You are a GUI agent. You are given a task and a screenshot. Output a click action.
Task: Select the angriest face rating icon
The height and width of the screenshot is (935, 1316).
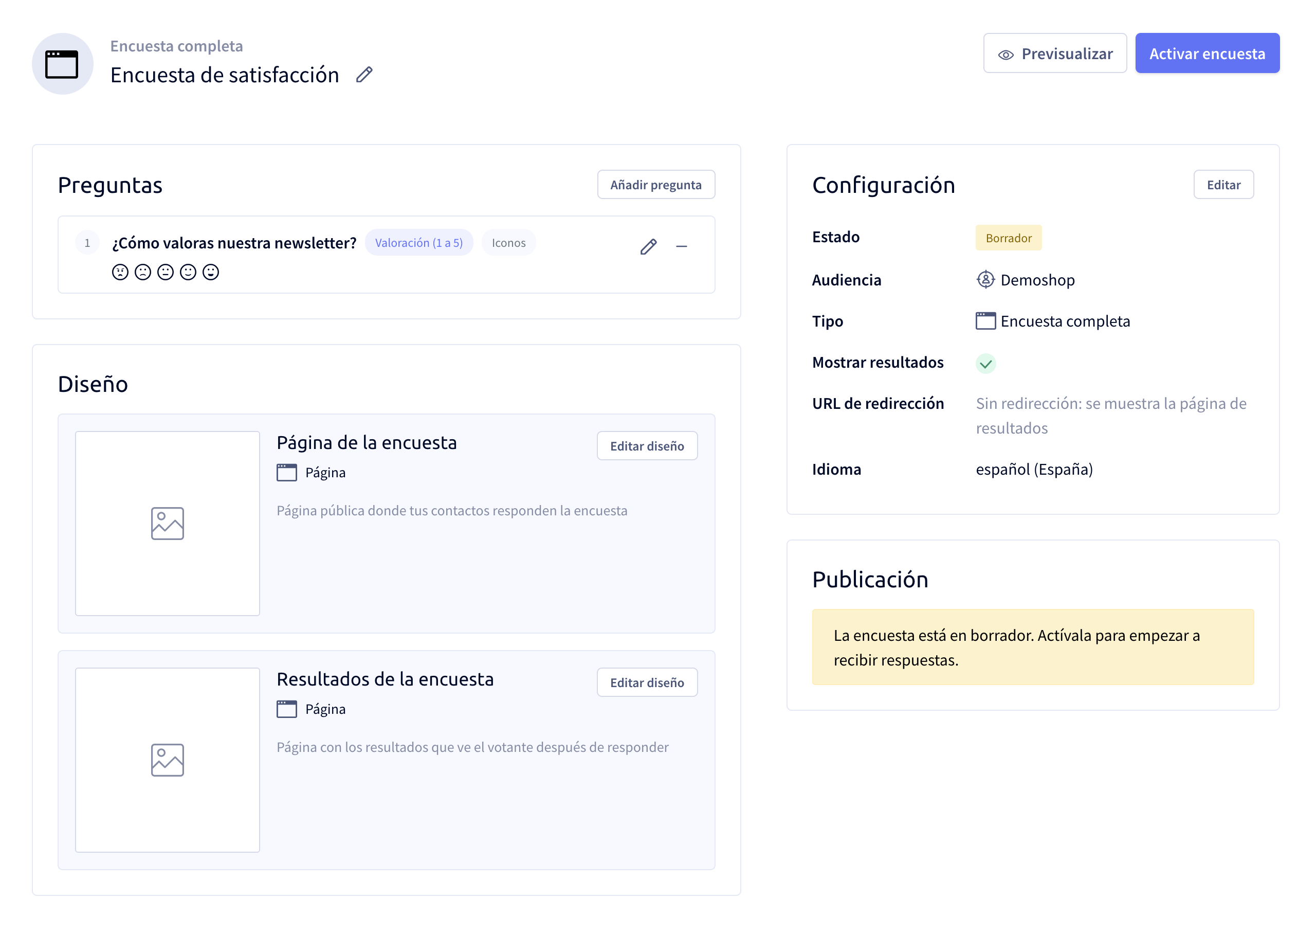click(120, 272)
